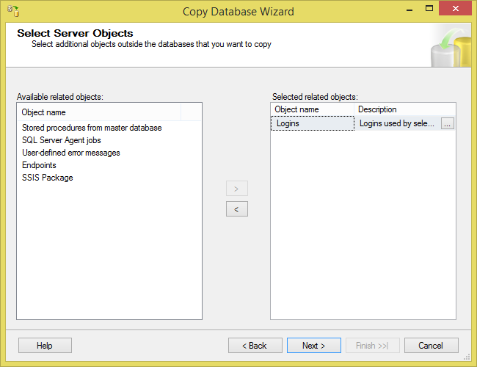
Task: Proceed with the Next button
Action: (x=316, y=346)
